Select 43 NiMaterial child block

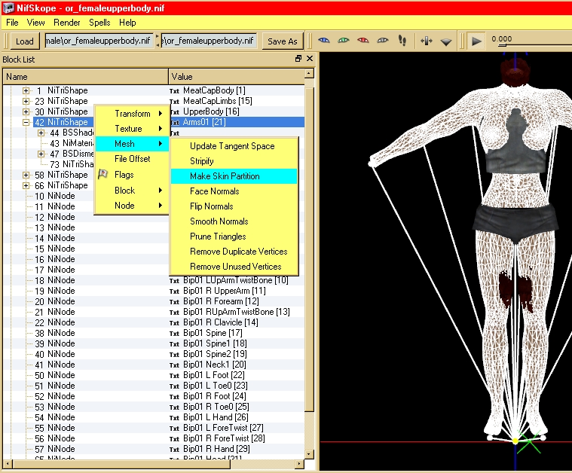[71, 143]
